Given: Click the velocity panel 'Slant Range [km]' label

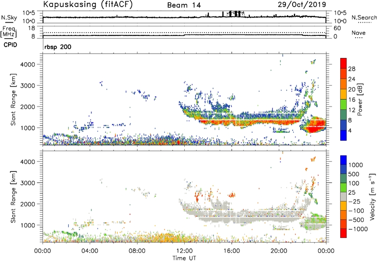Looking at the screenshot, I should tap(13, 197).
